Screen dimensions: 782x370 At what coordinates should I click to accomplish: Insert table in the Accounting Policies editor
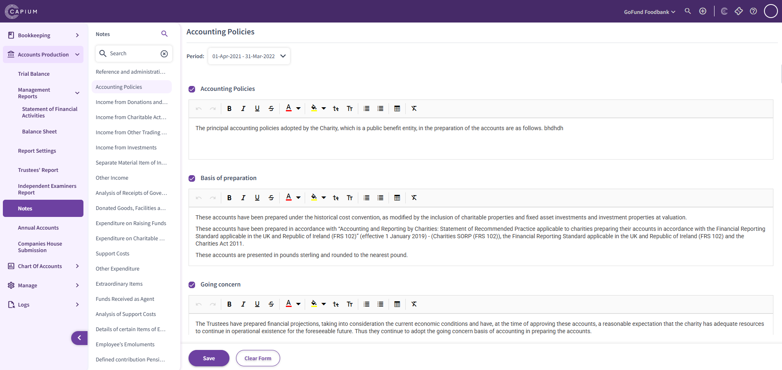point(397,108)
